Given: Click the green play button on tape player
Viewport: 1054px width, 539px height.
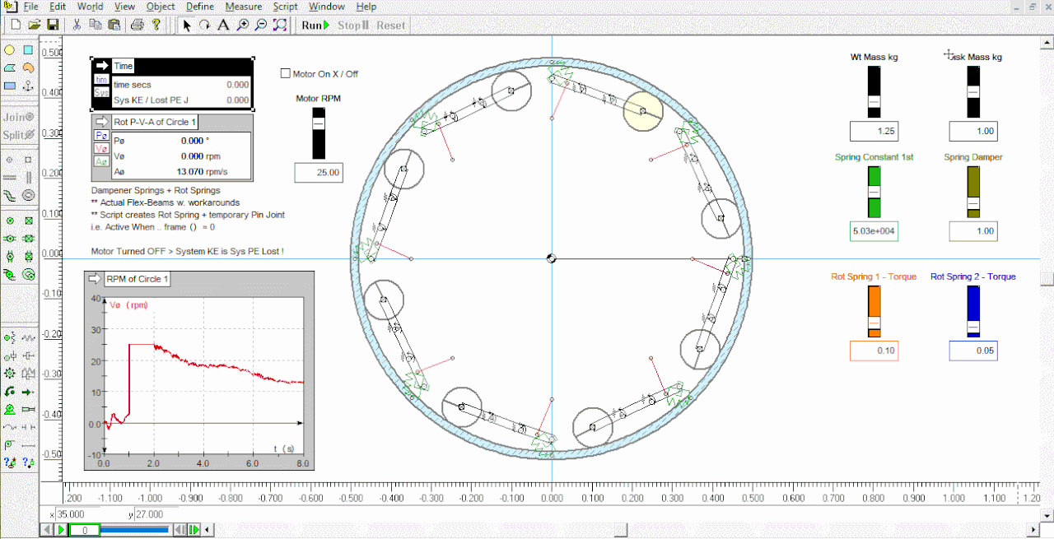Looking at the screenshot, I should (x=61, y=530).
